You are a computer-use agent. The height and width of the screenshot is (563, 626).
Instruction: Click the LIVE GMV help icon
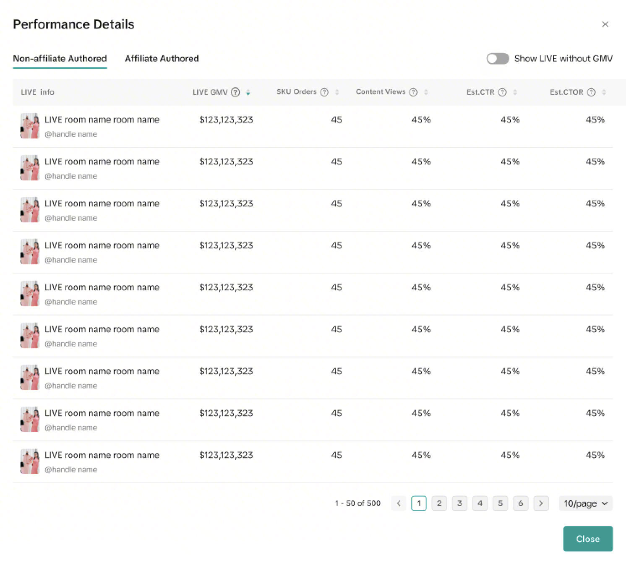(235, 92)
